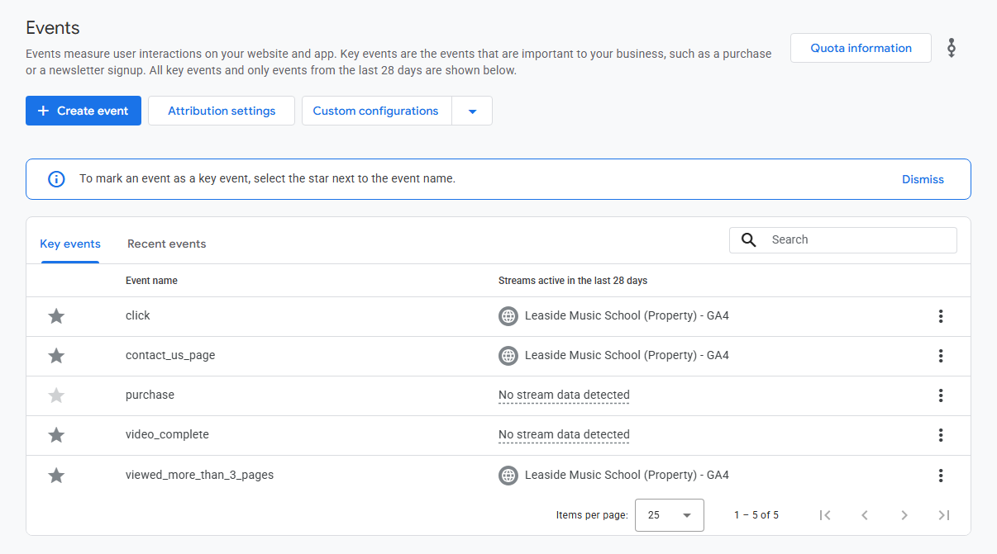The height and width of the screenshot is (554, 997).
Task: Click the '1 – 5 of 5' pagination text
Action: click(756, 515)
